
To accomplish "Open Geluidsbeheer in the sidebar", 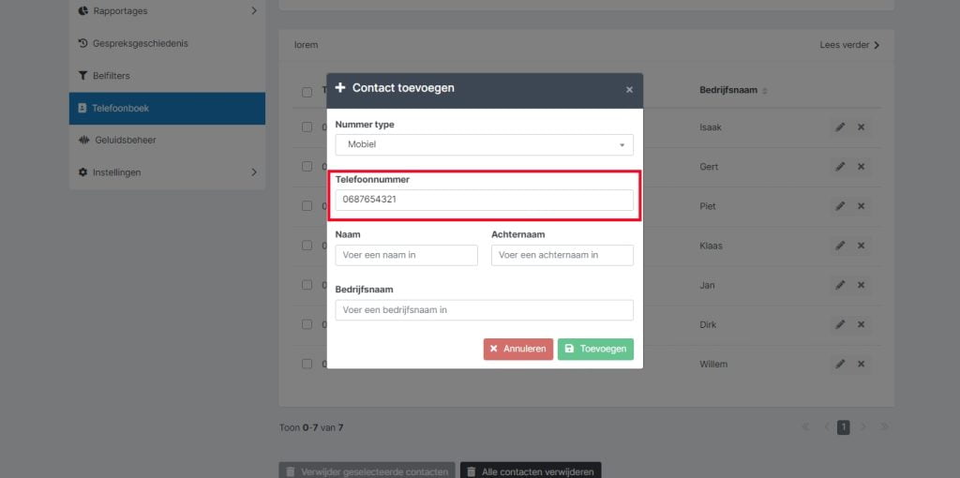I will (167, 141).
